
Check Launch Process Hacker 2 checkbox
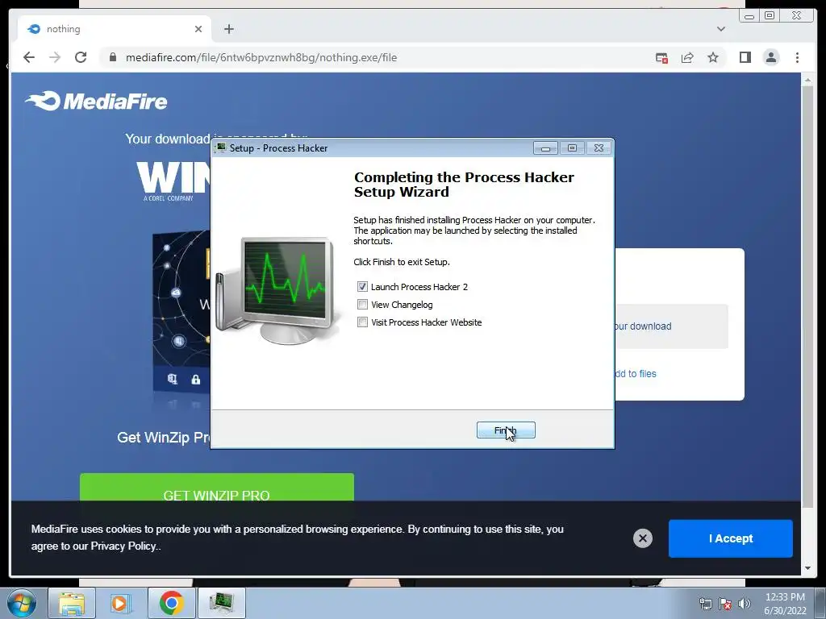(x=362, y=287)
